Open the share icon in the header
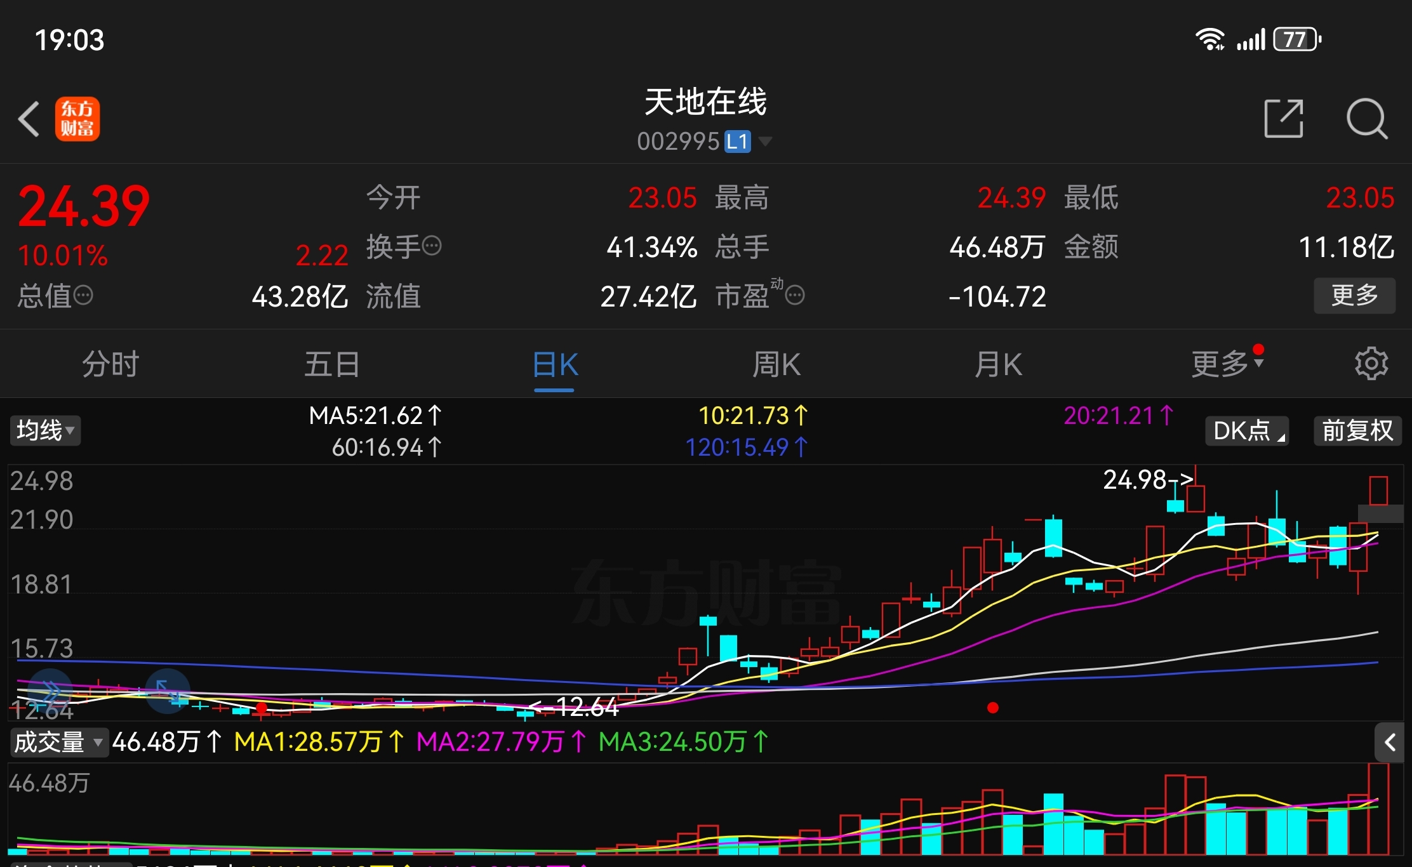 pyautogui.click(x=1284, y=118)
